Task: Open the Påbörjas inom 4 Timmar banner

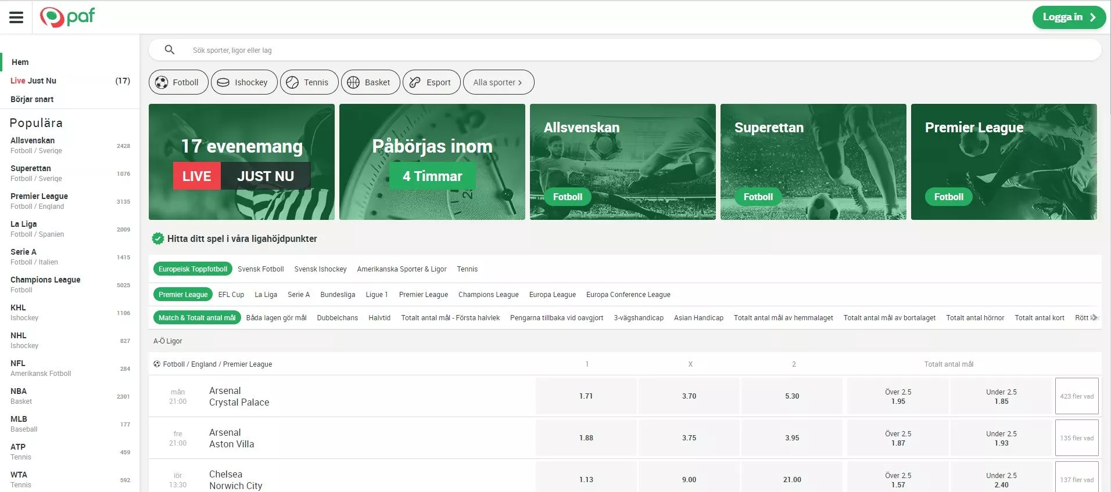Action: coord(432,162)
